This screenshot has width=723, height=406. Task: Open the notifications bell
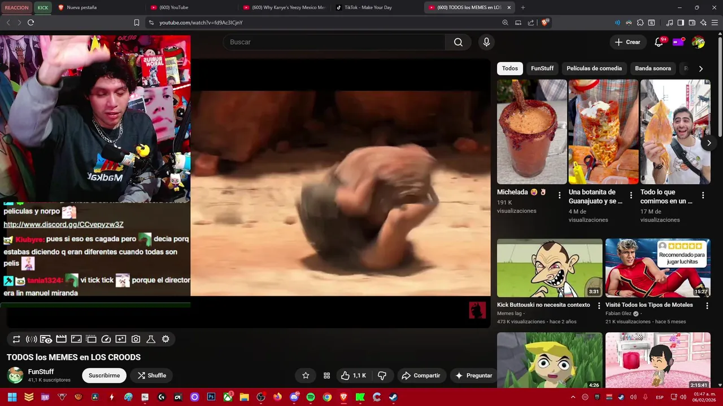pos(659,42)
